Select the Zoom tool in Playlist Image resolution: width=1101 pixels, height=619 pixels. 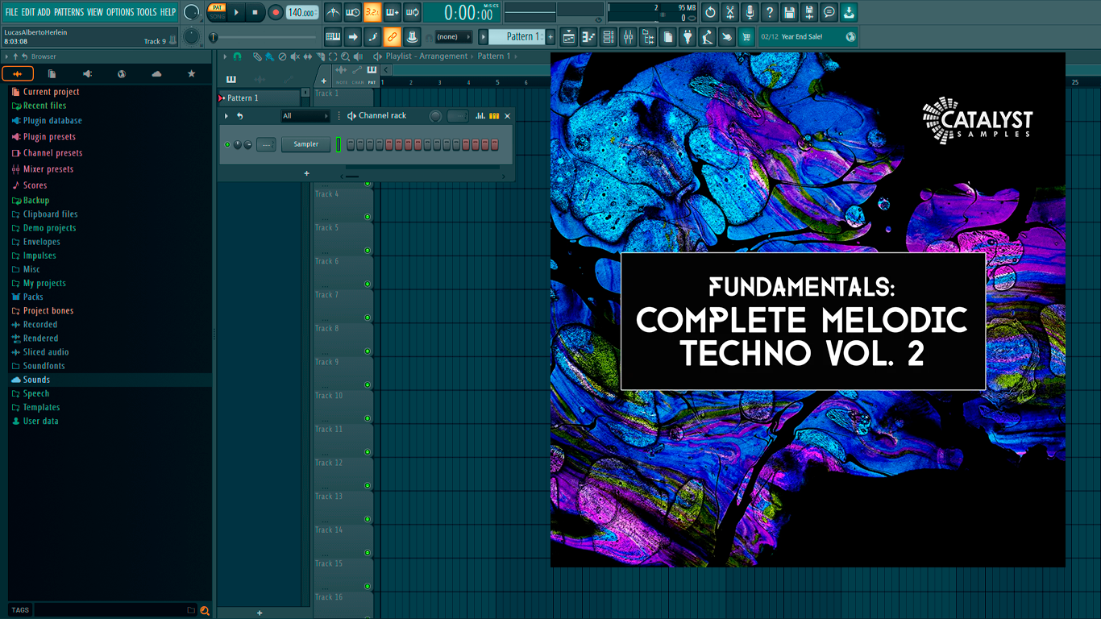pyautogui.click(x=345, y=56)
